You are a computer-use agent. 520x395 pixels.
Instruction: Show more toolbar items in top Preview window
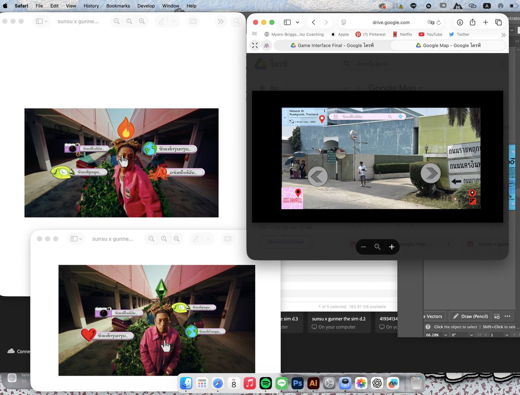click(x=221, y=21)
